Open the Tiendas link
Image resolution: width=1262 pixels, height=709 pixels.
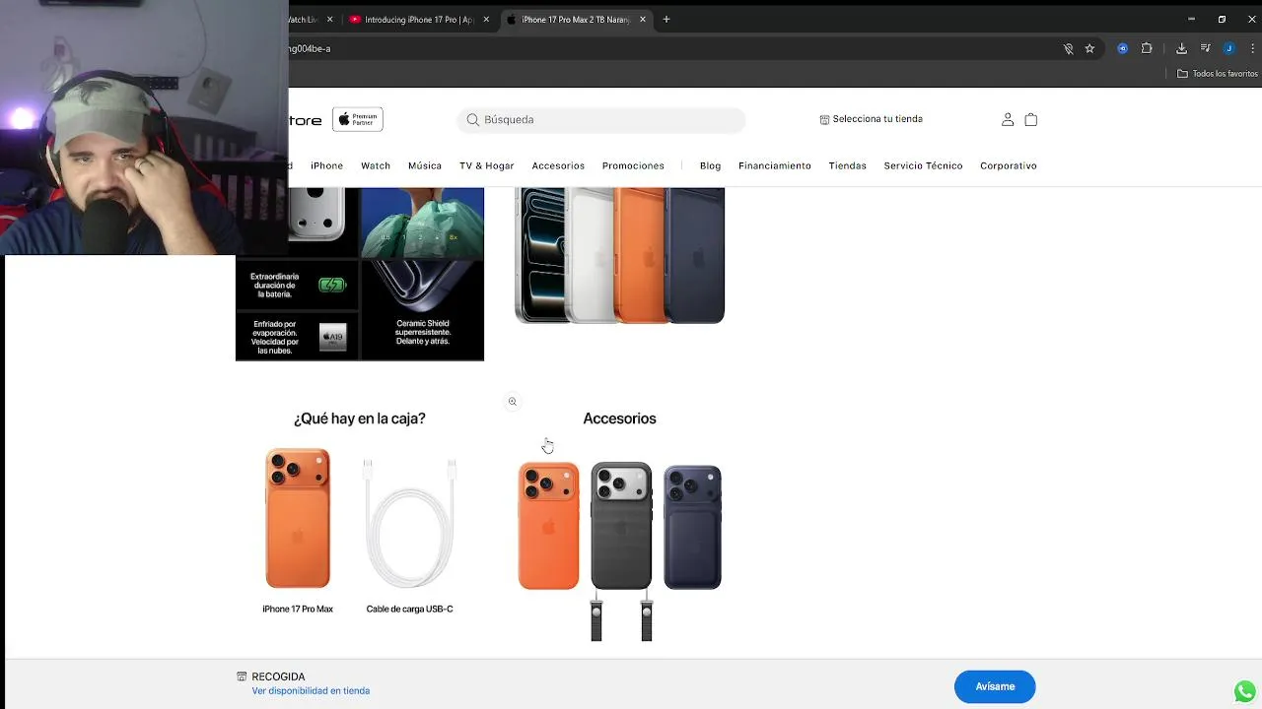tap(847, 165)
